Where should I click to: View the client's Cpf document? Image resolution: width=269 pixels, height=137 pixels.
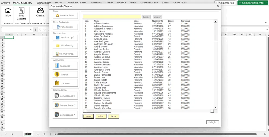click(65, 38)
